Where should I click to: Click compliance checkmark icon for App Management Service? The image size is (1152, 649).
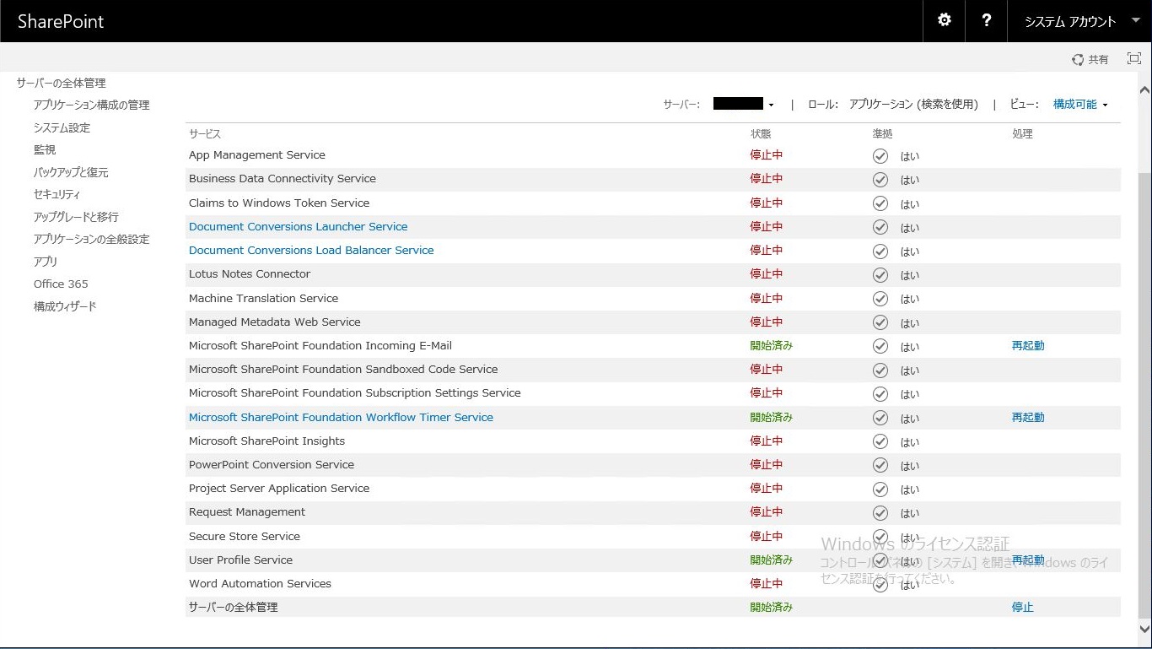pos(880,156)
